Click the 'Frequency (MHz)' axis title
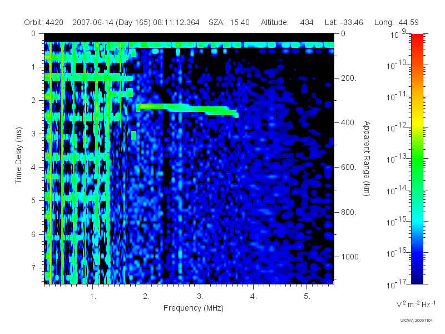The height and width of the screenshot is (334, 445). [194, 308]
